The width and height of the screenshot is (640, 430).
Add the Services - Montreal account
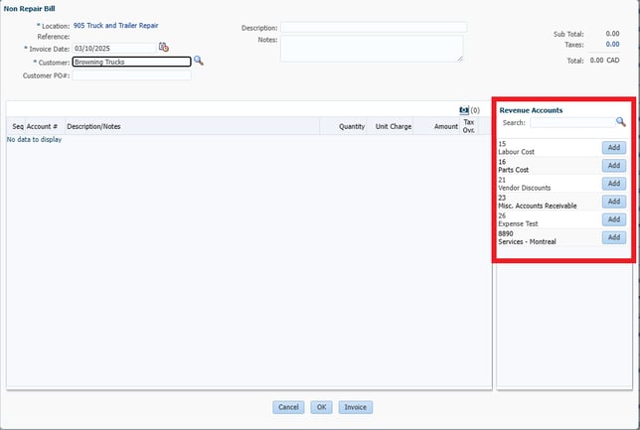point(613,237)
